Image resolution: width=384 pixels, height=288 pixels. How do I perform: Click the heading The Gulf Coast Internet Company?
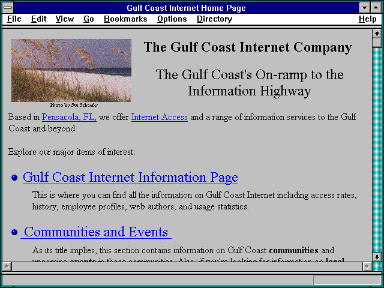tap(248, 47)
